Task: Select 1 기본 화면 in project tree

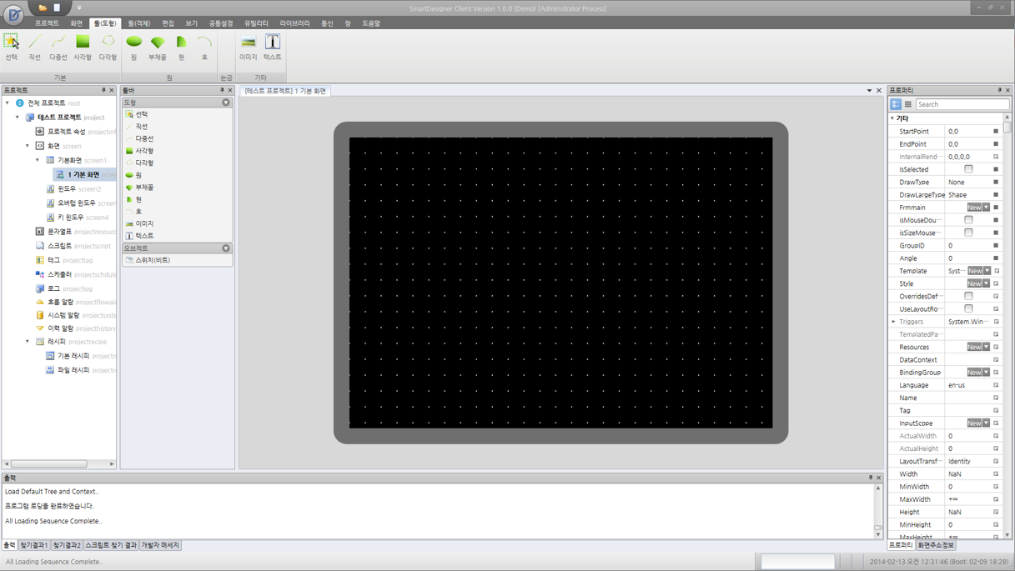Action: 83,174
